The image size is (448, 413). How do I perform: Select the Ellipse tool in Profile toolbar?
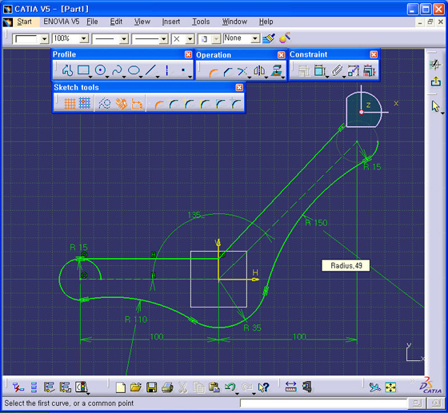[134, 70]
